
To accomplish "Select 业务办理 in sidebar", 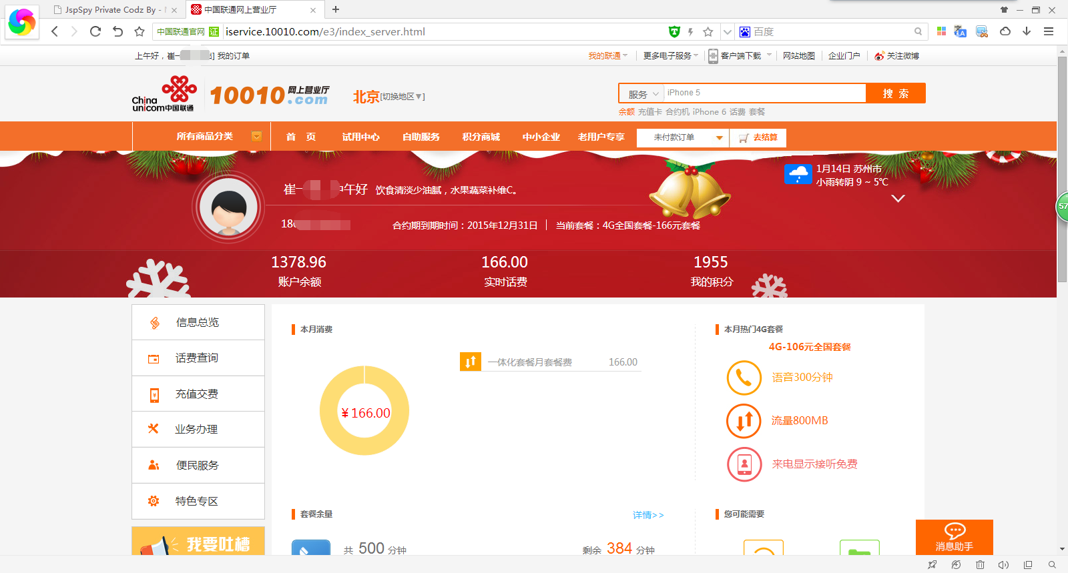I will coord(198,430).
